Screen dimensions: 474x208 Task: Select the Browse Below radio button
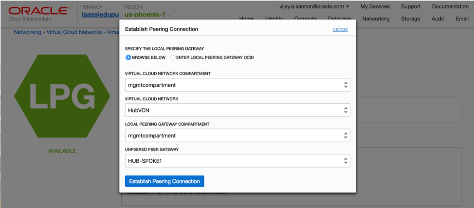(x=128, y=57)
